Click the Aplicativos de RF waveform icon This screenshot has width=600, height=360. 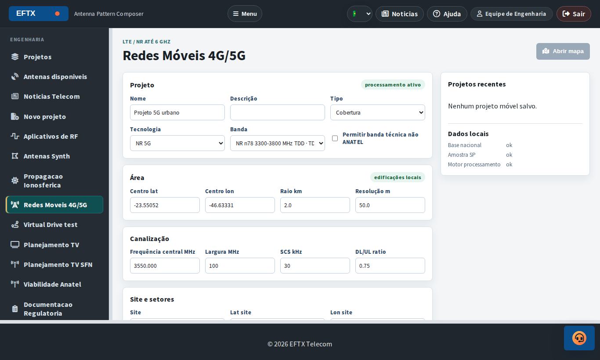[x=15, y=136]
